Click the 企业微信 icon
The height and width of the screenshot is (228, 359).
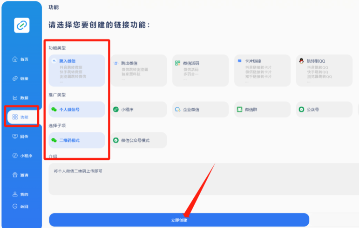[178, 109]
